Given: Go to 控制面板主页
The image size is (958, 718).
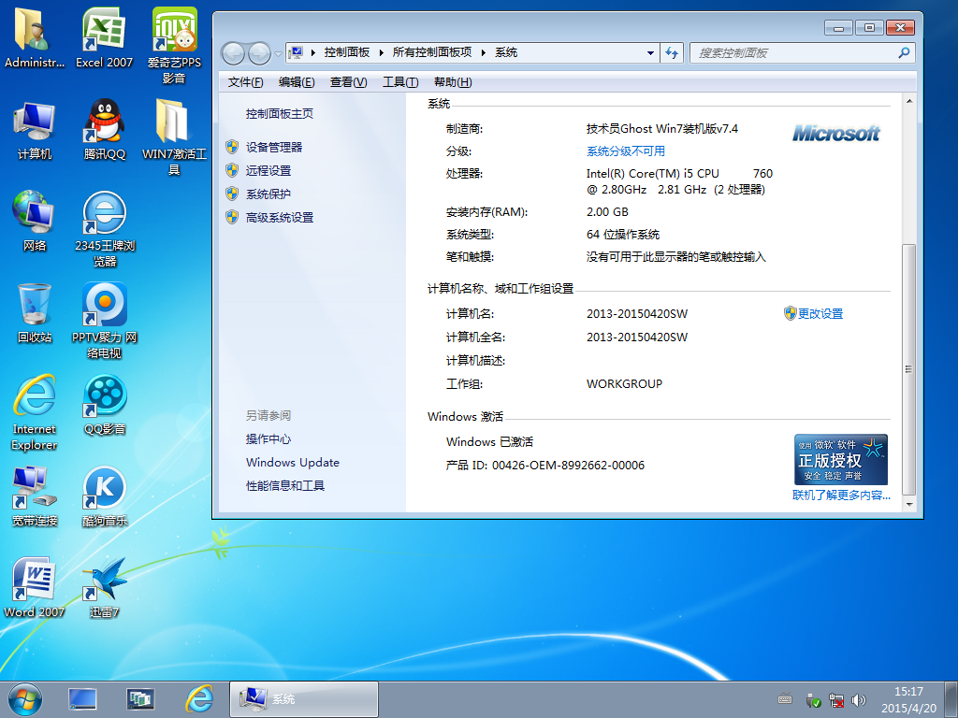Looking at the screenshot, I should pyautogui.click(x=279, y=113).
